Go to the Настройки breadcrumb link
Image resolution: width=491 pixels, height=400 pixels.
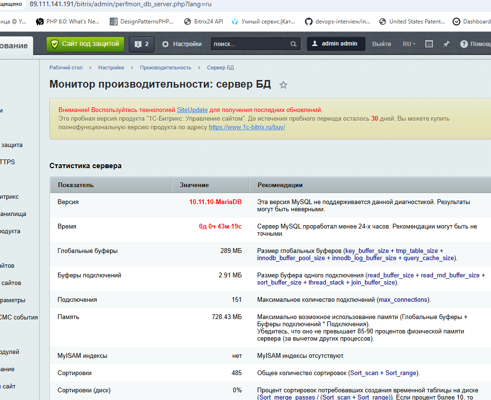click(x=111, y=68)
